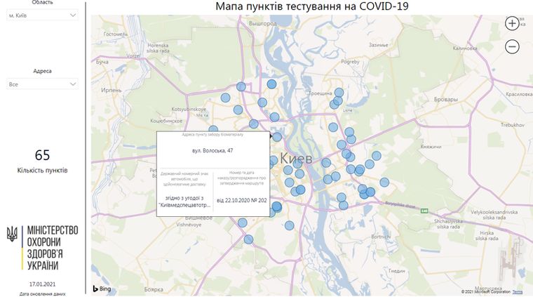Select the topmost marker near the Троещина label
The image size is (533, 297).
pos(339,92)
